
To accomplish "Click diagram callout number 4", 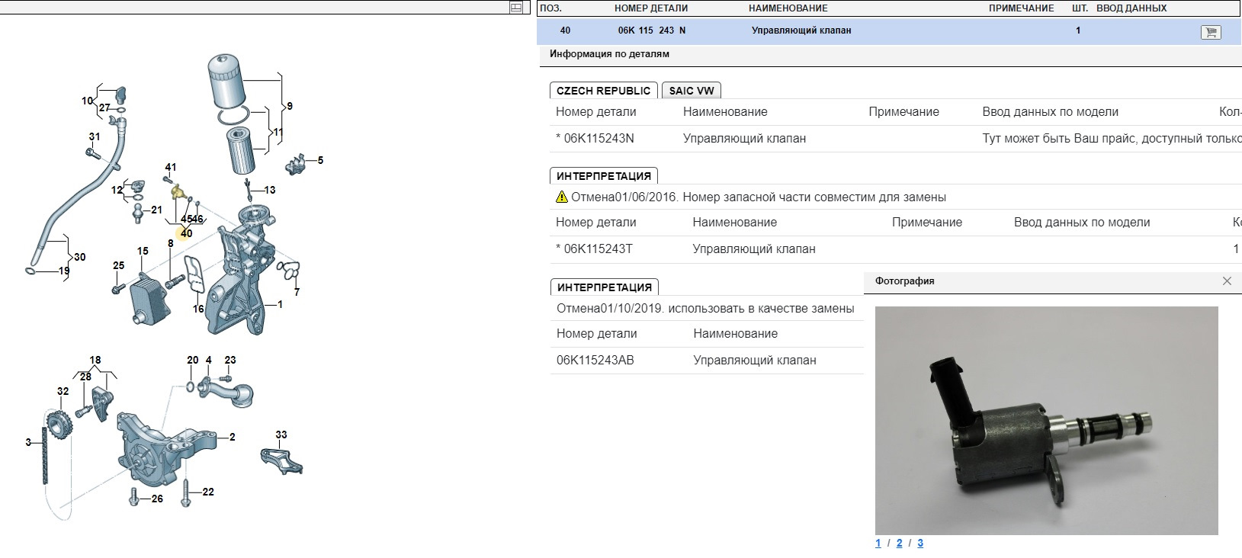I will (x=209, y=360).
